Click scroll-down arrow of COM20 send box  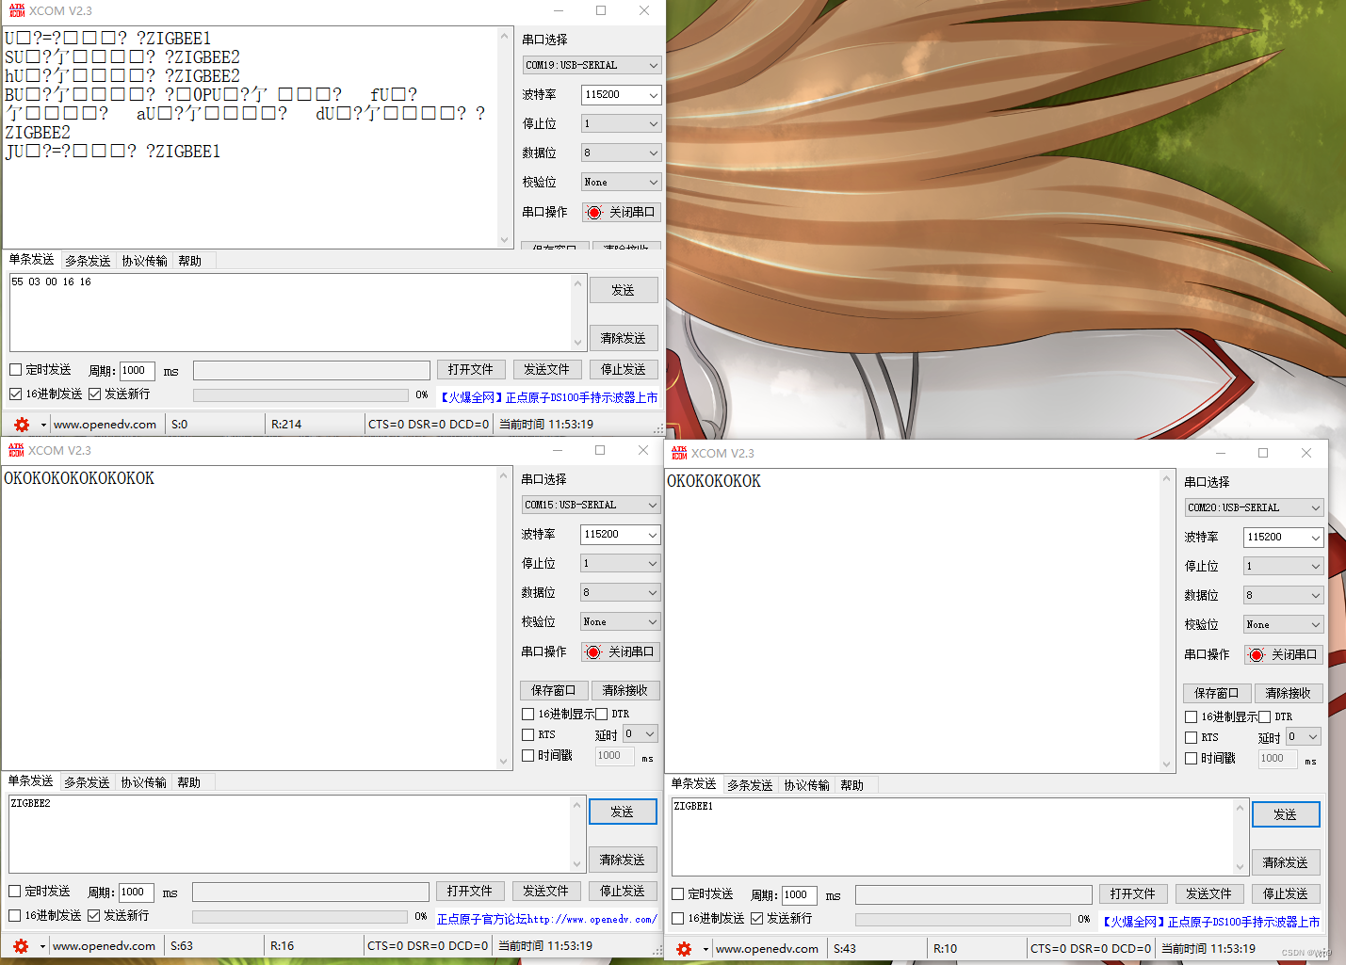pyautogui.click(x=1240, y=867)
